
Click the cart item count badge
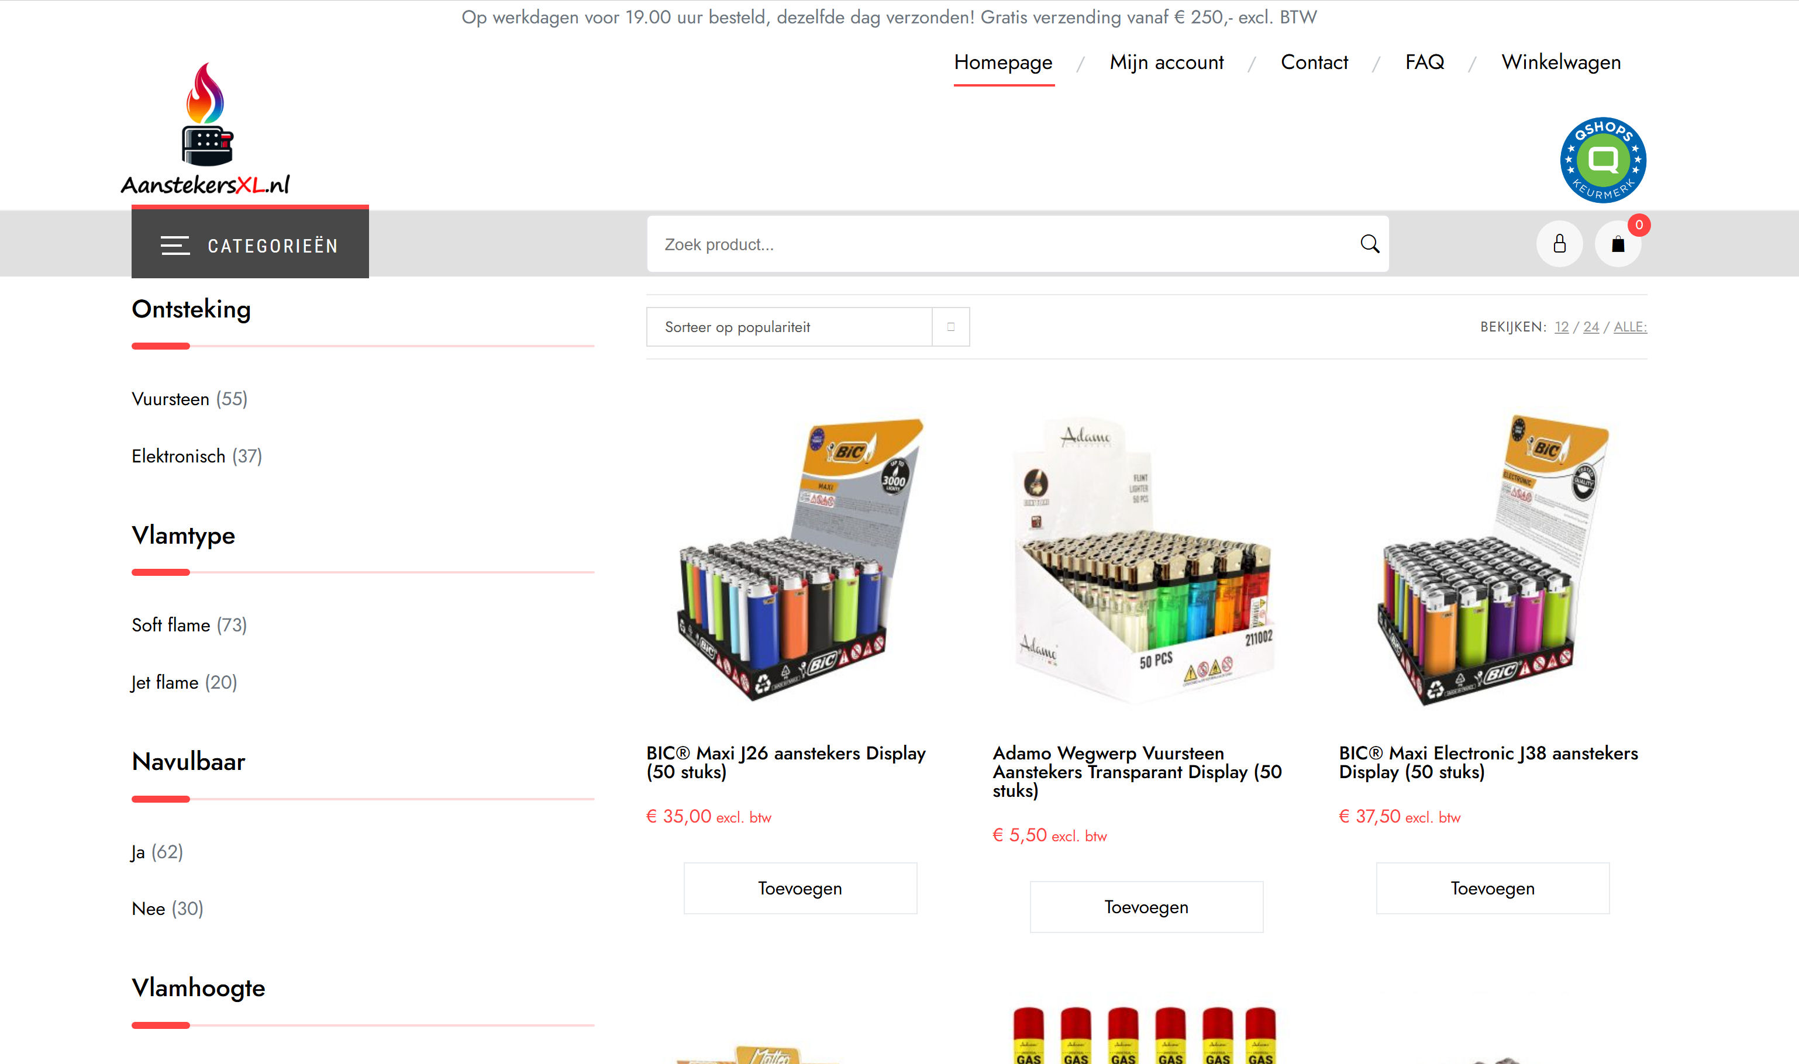point(1639,225)
